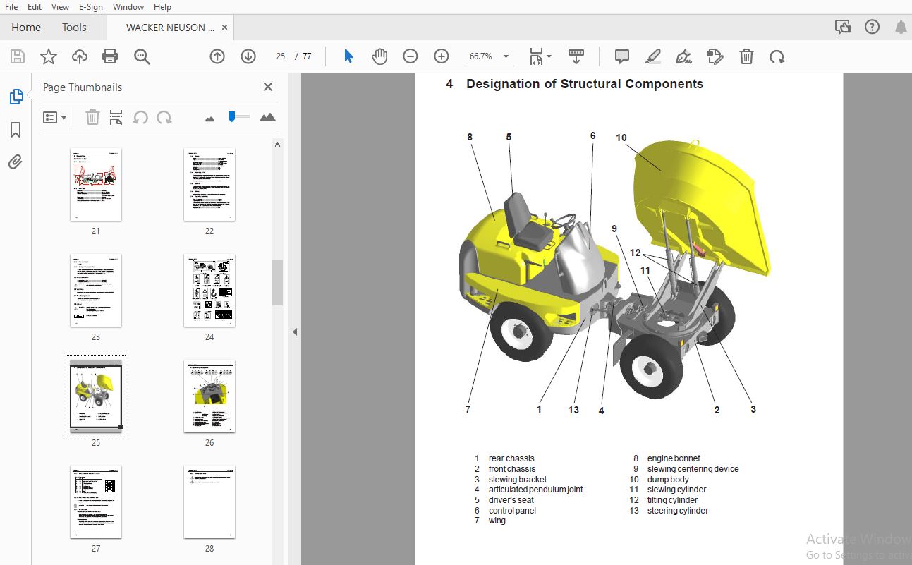Click the delete trash icon in toolbar
This screenshot has height=565, width=912.
746,56
